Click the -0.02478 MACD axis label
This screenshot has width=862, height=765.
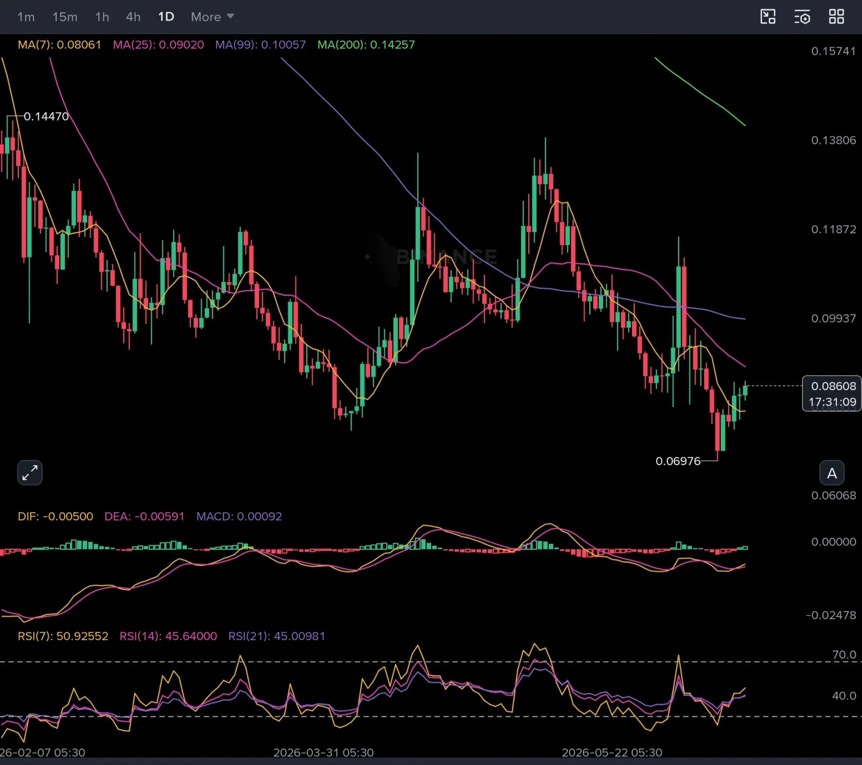tap(831, 615)
